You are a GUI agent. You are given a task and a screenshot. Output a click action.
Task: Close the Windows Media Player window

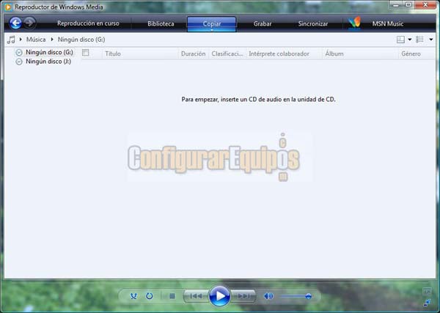pyautogui.click(x=425, y=4)
